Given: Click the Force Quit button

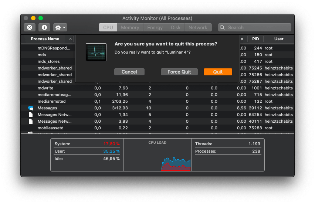Looking at the screenshot, I should pos(179,72).
